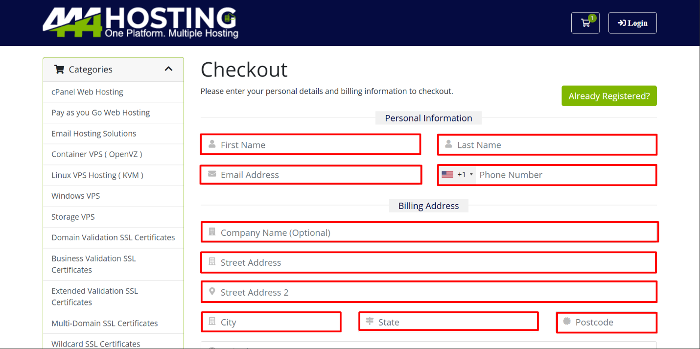Image resolution: width=700 pixels, height=349 pixels.
Task: Select Windows VPS category
Action: [75, 196]
